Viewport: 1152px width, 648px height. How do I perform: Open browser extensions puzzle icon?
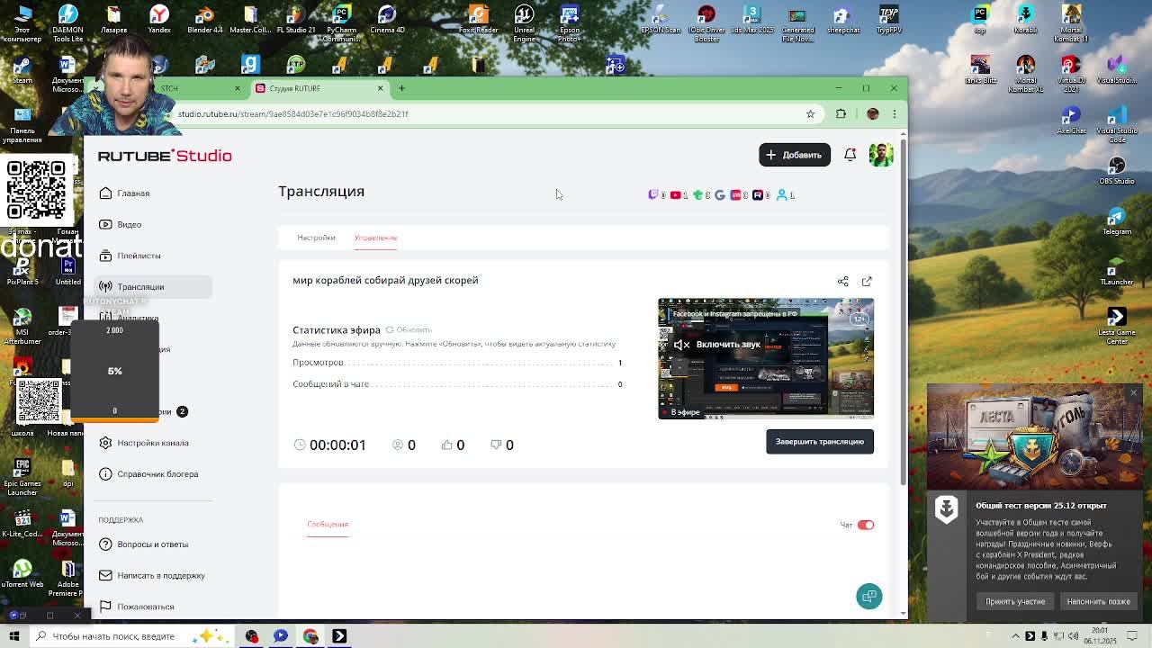pos(841,114)
